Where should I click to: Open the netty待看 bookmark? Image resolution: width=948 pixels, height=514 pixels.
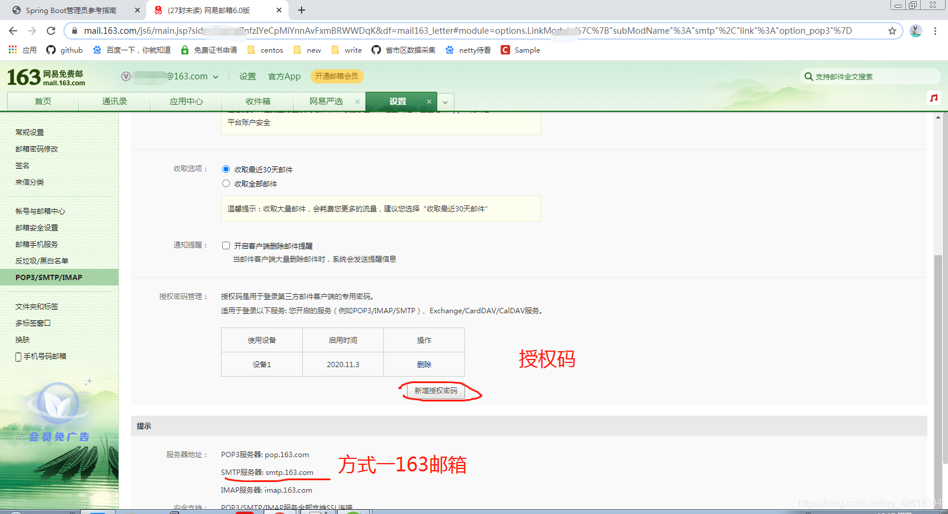(x=468, y=50)
